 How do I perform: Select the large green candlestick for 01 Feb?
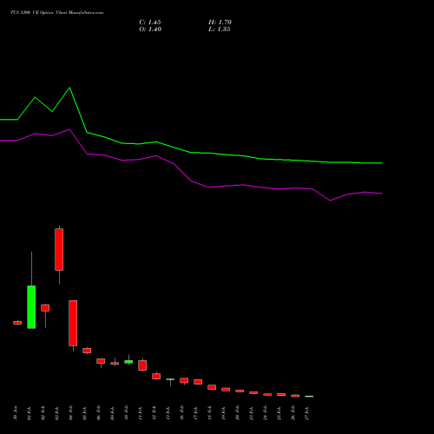(31, 307)
